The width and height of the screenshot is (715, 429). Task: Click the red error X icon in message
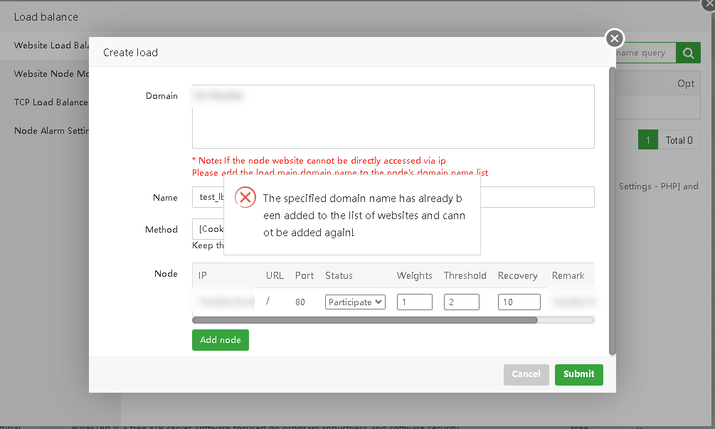coord(245,197)
